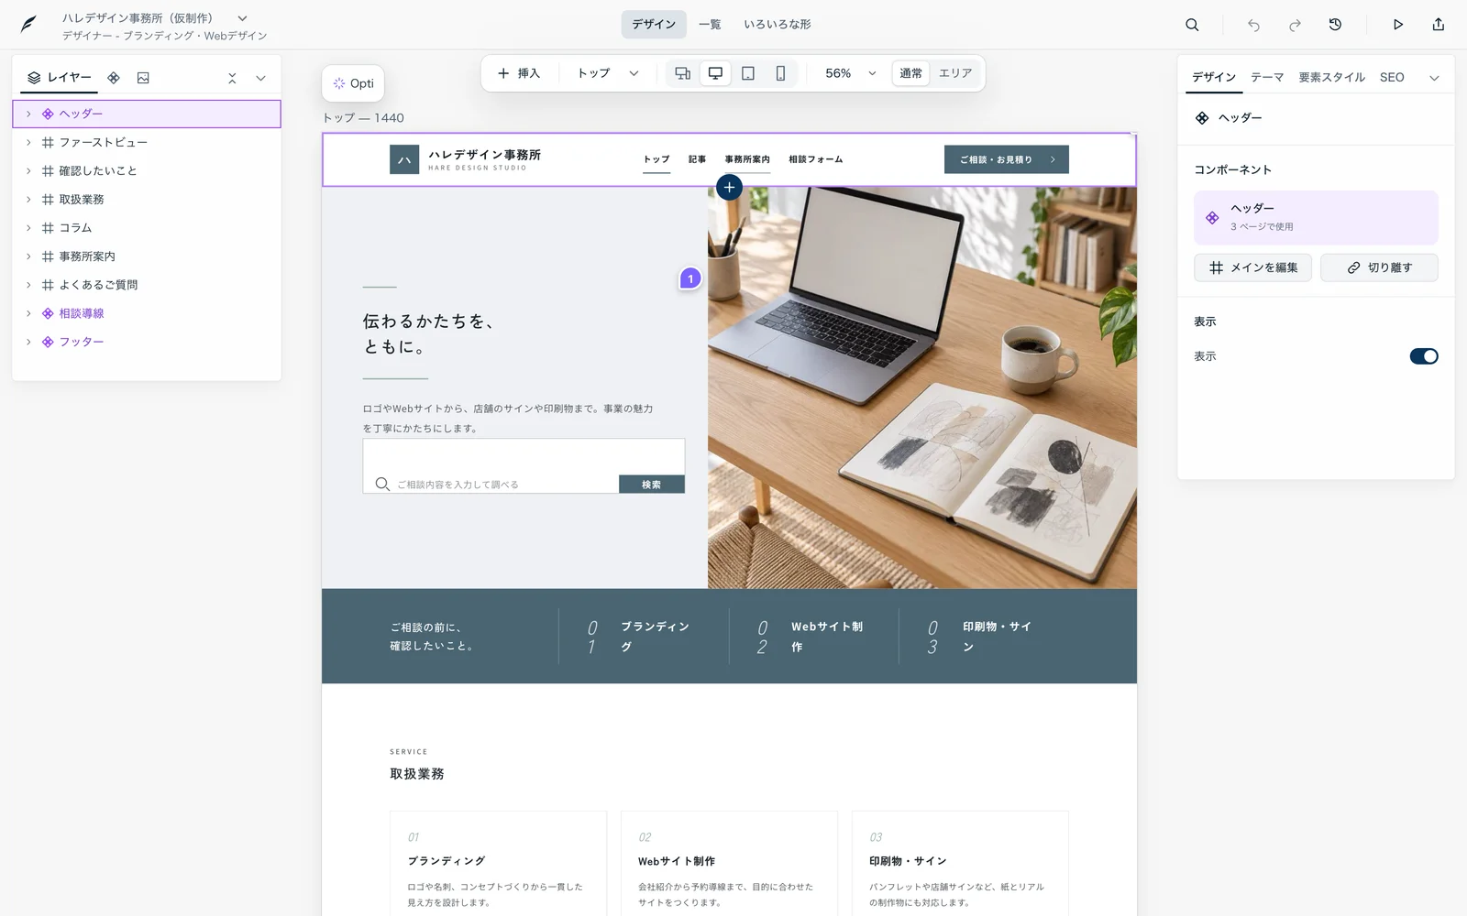Click the consultation search input field
The image size is (1467, 916).
491,466
